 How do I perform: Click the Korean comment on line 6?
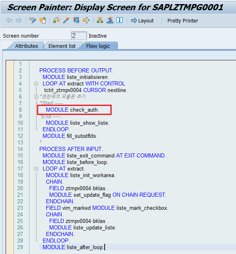coord(62,97)
